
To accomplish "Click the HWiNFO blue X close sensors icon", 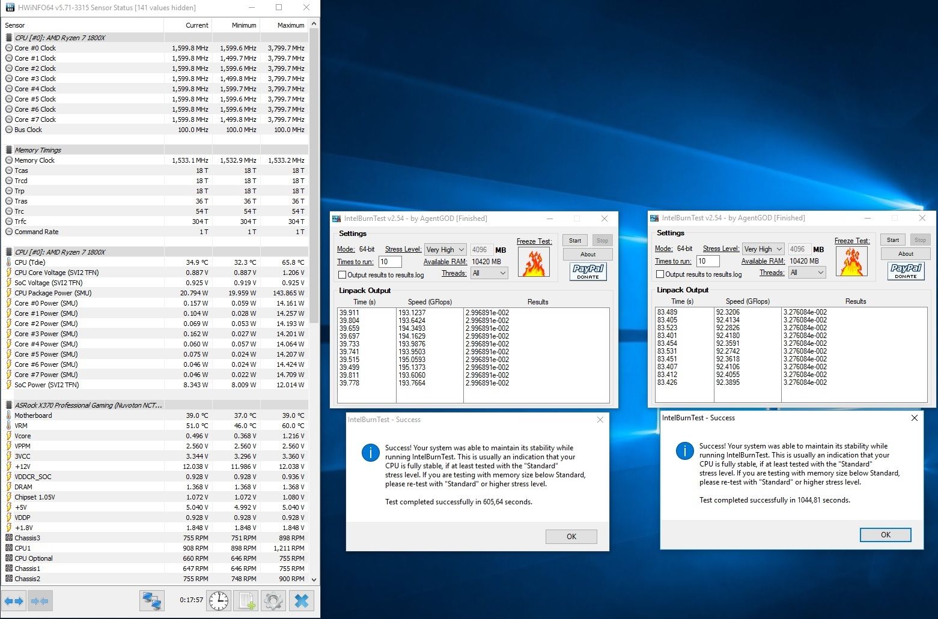I will (302, 600).
